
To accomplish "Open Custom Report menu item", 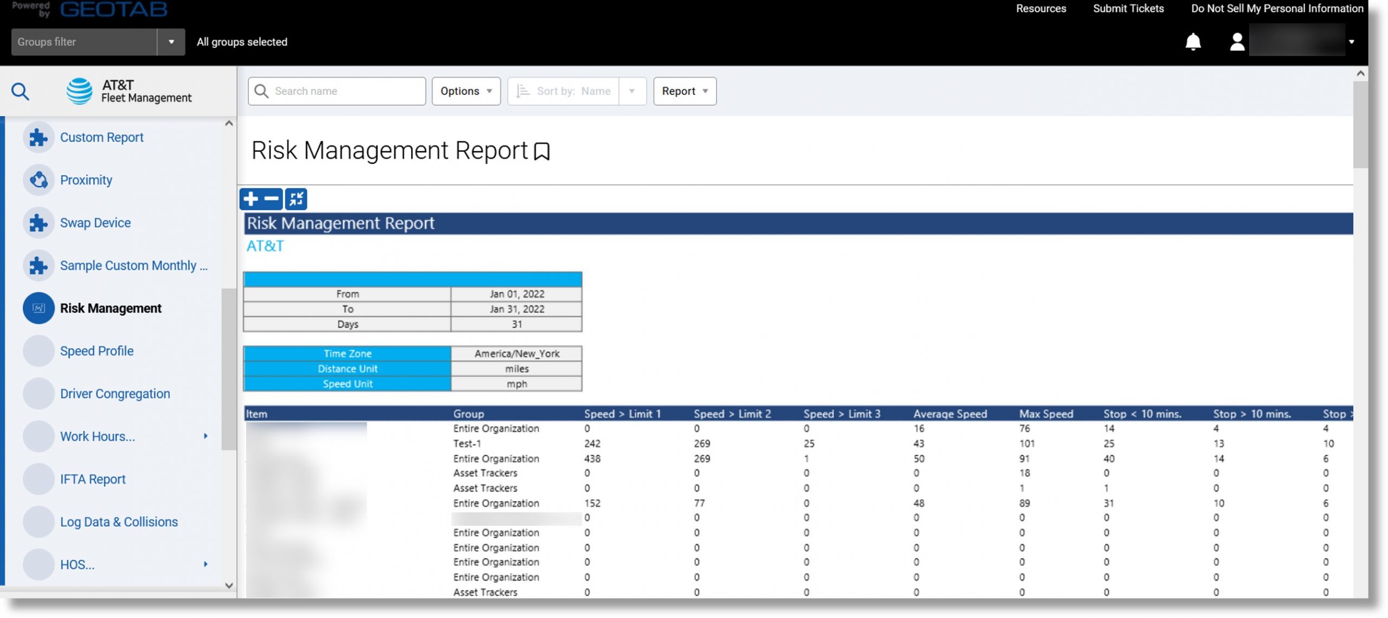I will tap(102, 138).
